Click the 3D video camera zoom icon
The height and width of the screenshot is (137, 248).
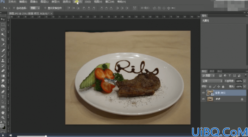tap(173, 8)
